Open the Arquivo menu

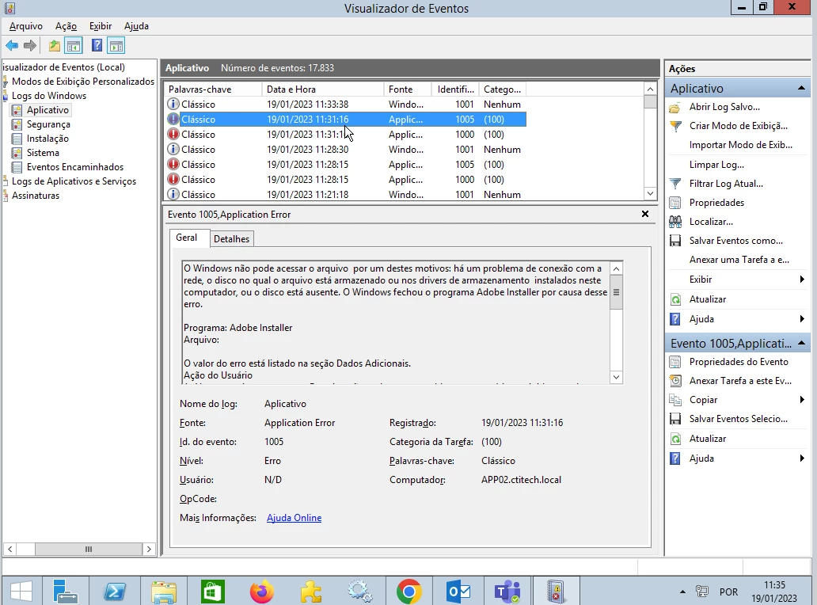[25, 26]
